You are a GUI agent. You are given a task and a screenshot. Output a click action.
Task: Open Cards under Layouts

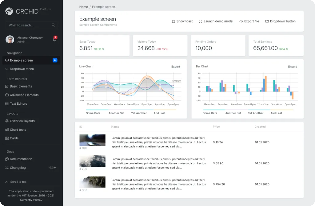pos(14,138)
